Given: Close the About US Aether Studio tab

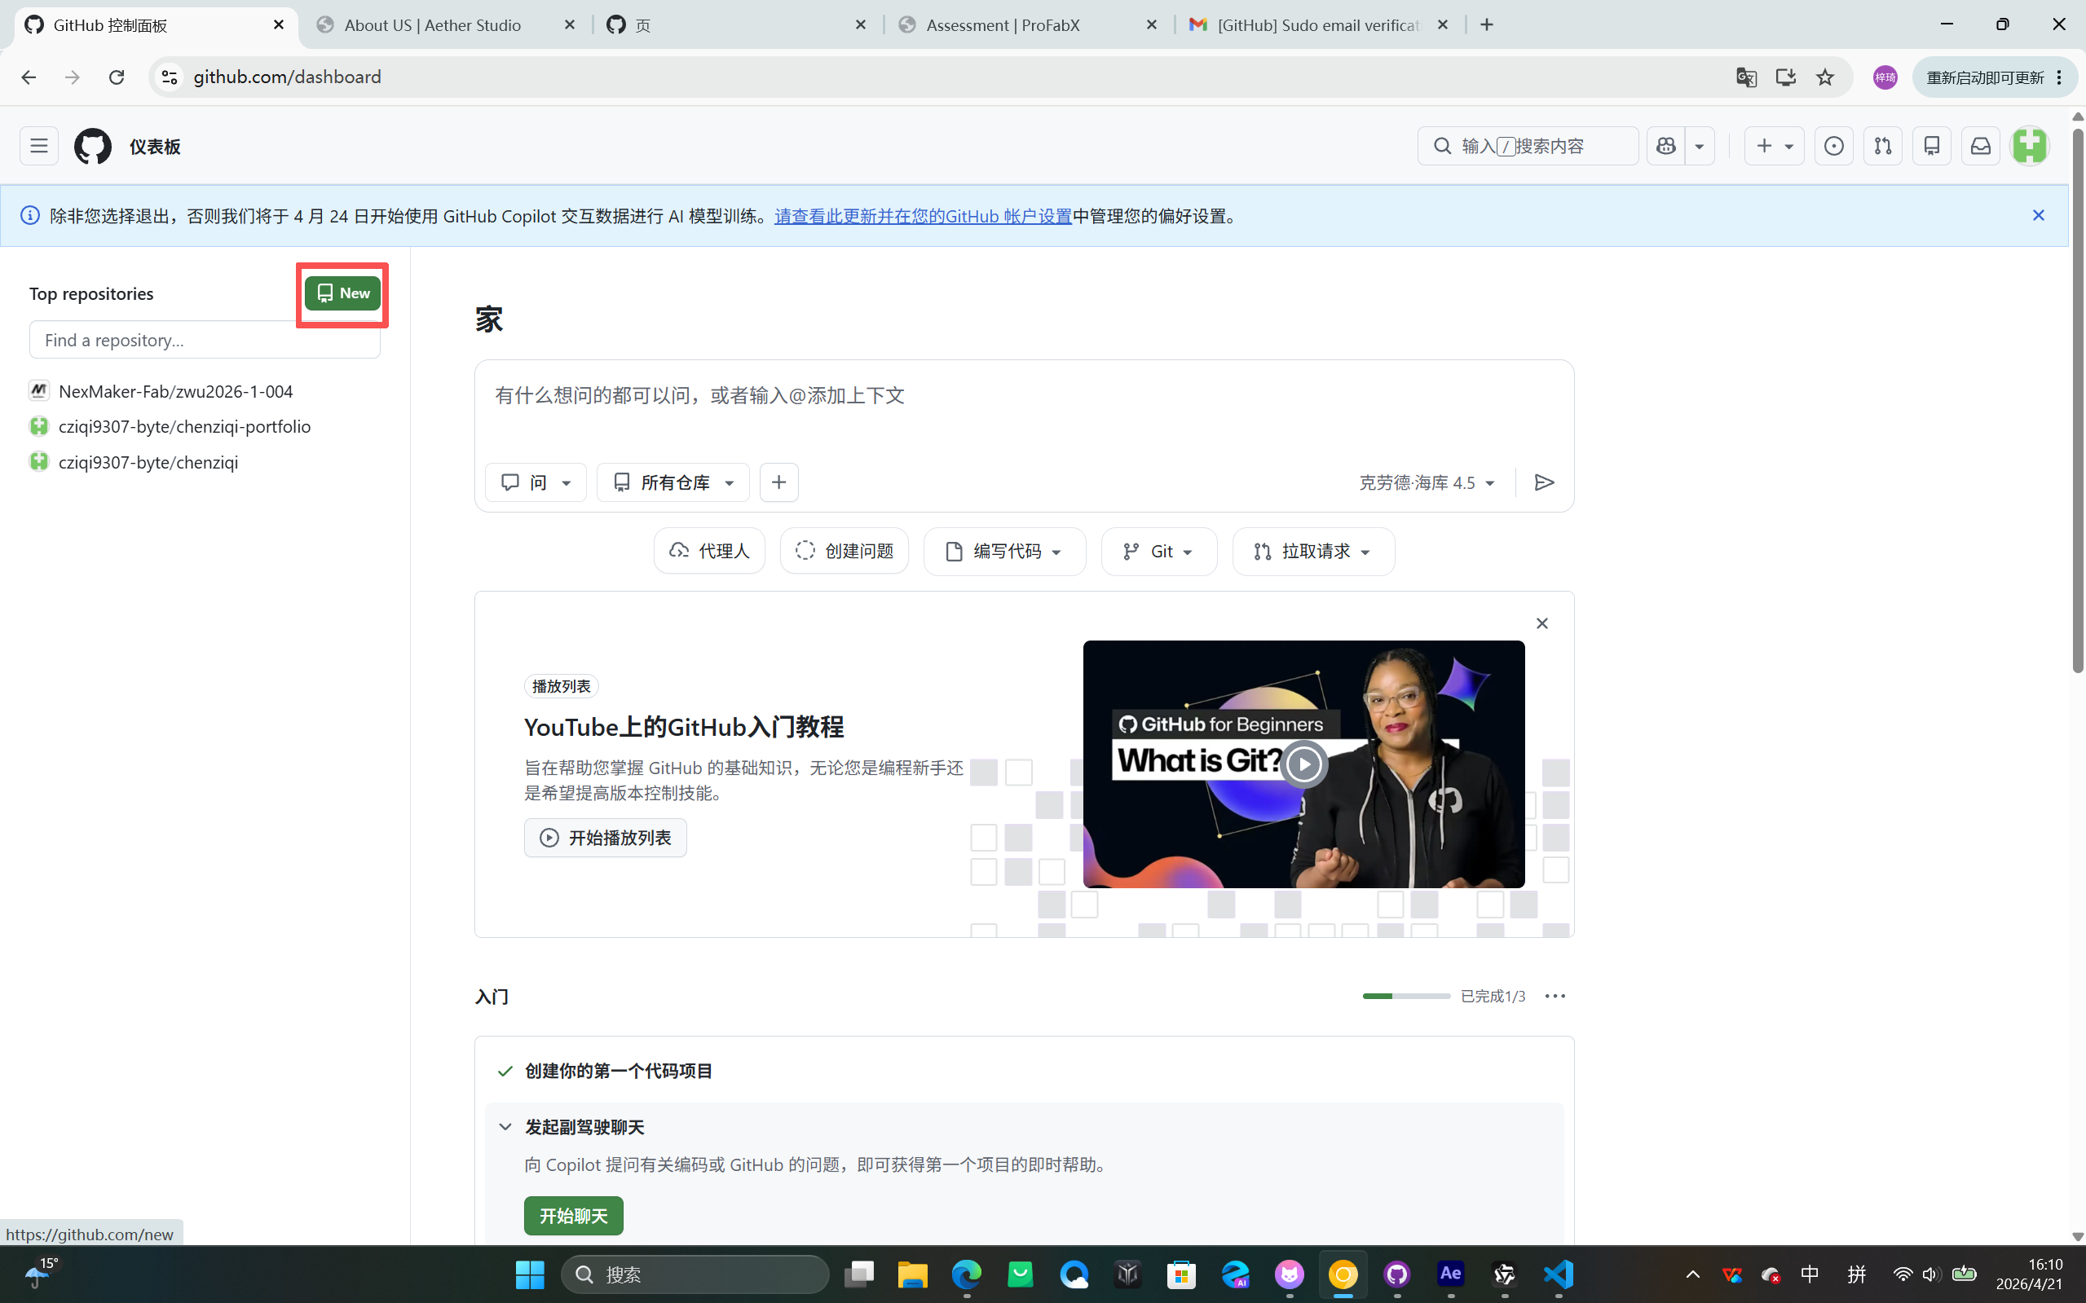Looking at the screenshot, I should pos(569,25).
